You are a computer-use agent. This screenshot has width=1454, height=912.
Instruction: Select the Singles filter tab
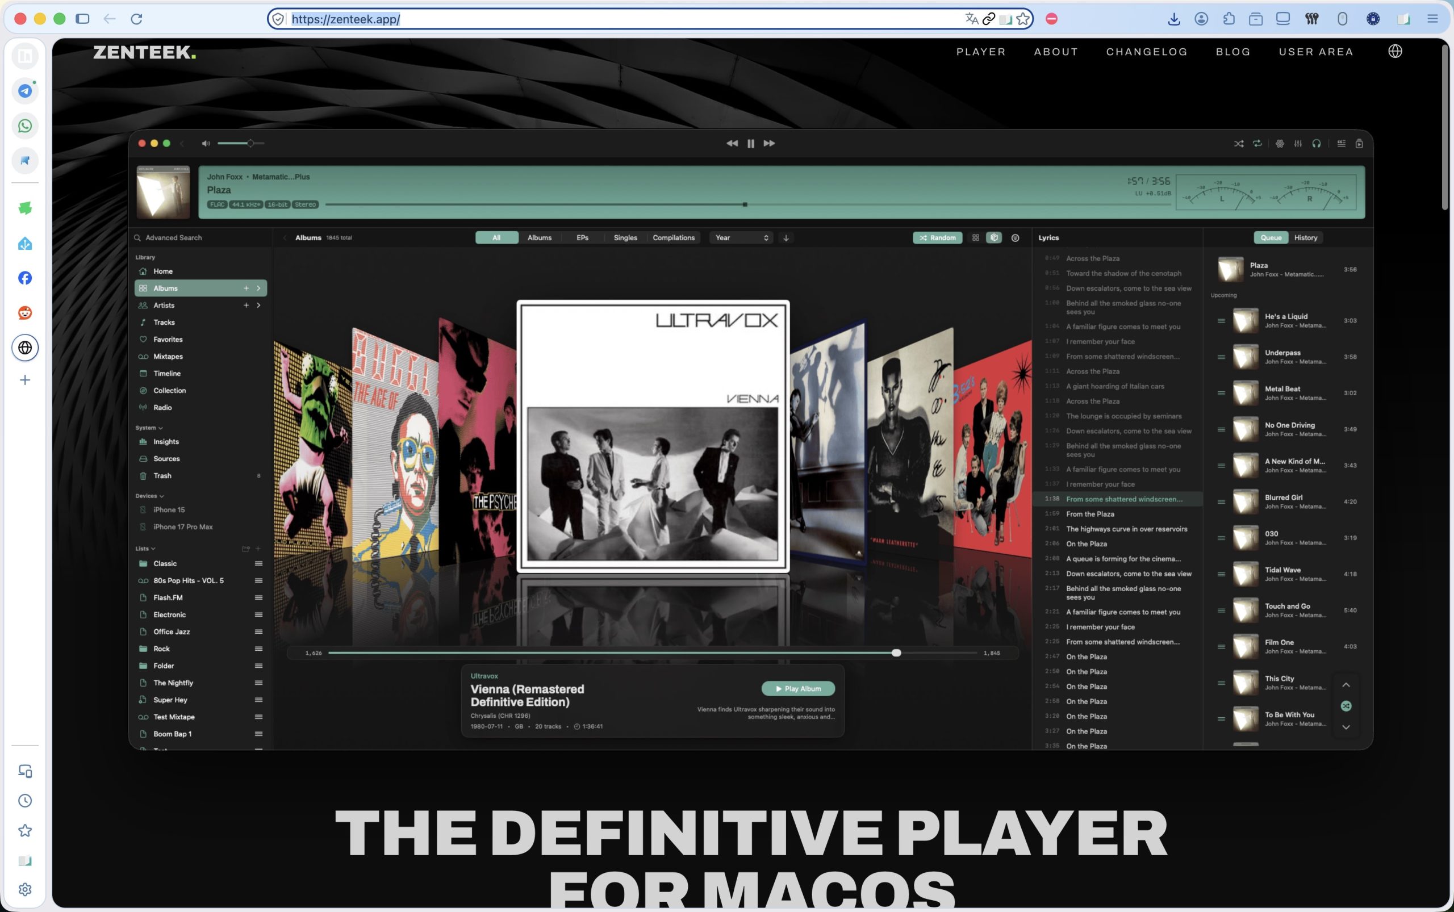click(x=625, y=237)
